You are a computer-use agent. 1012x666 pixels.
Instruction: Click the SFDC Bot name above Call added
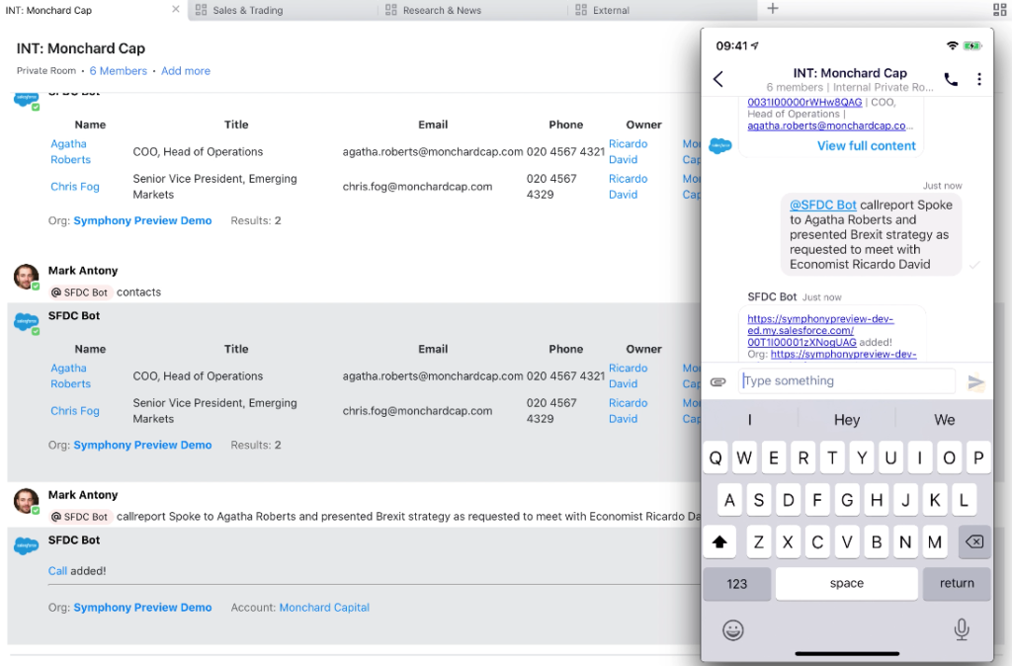(74, 541)
